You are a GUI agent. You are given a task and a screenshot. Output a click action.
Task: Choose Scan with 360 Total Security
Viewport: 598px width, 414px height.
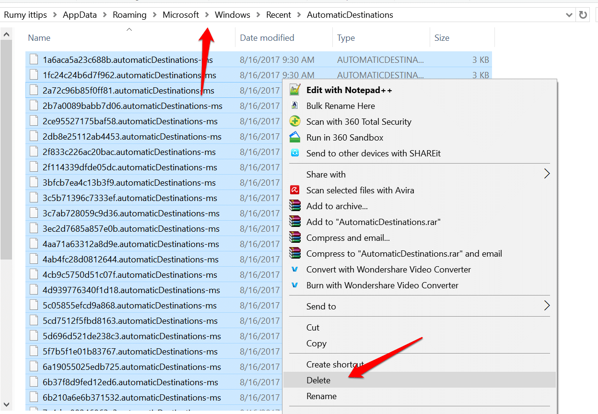420,121
